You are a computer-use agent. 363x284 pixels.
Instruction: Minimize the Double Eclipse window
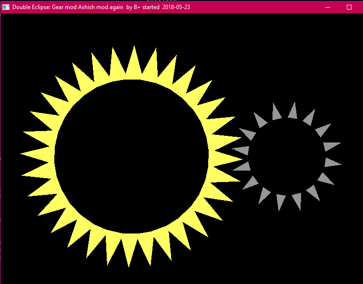[328, 7]
